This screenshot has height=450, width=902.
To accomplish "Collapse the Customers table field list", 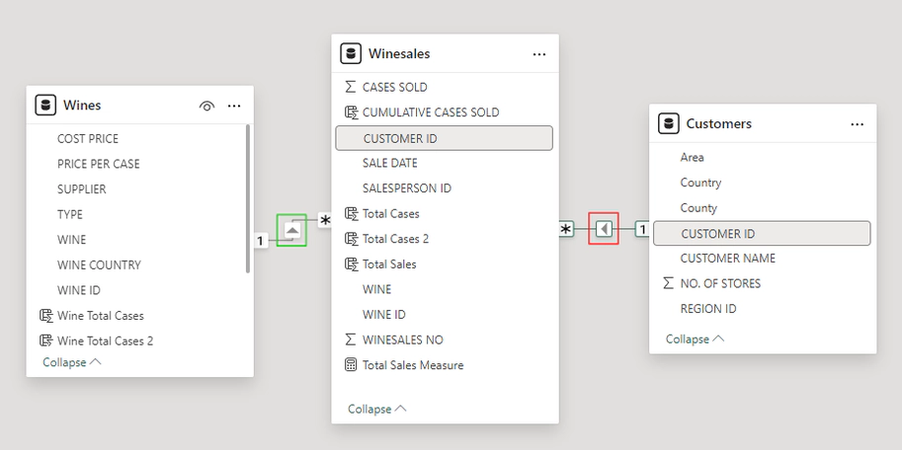I will click(x=694, y=338).
